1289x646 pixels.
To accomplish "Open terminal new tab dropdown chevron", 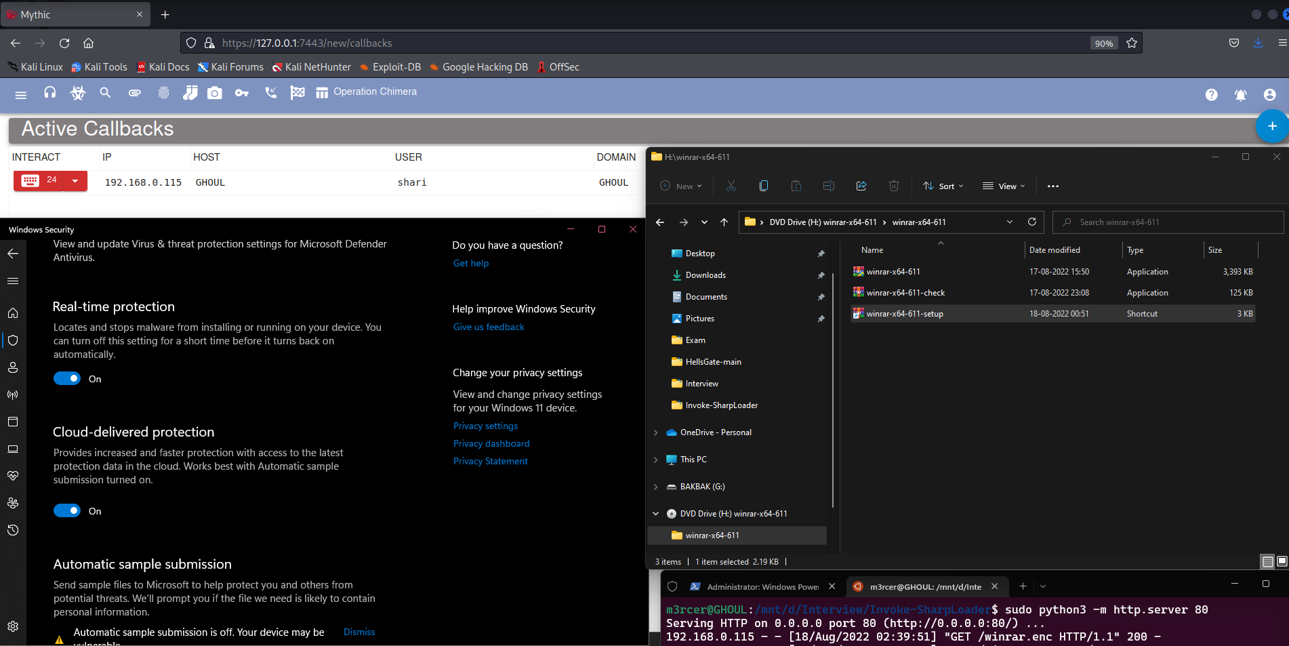I will point(1043,586).
